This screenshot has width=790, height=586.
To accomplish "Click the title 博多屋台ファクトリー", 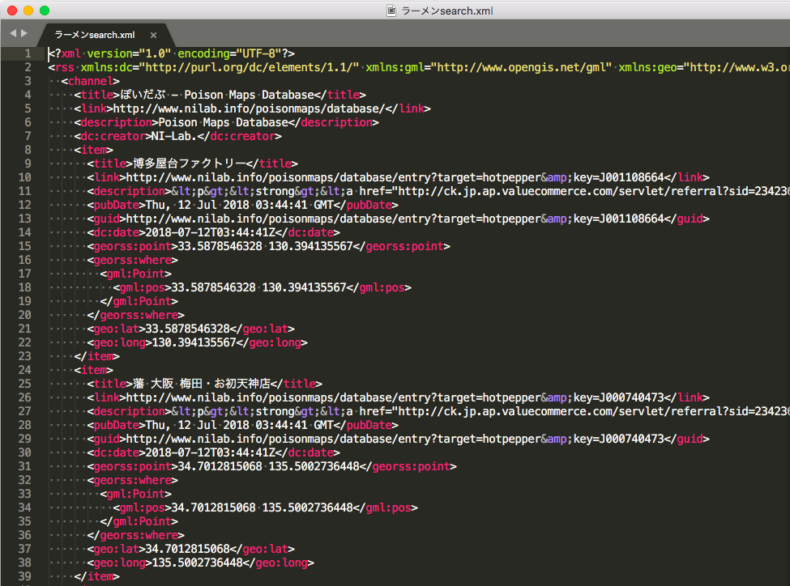I will tap(190, 163).
